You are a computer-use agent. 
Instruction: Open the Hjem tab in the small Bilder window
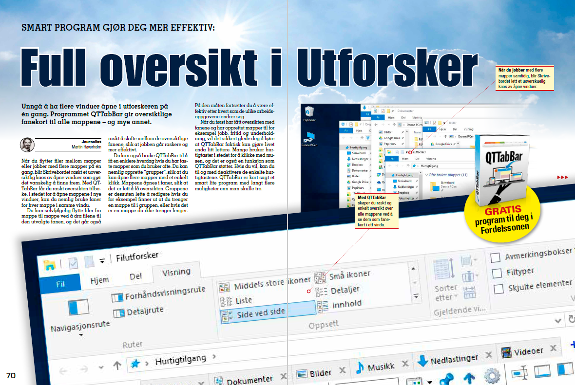click(443, 129)
